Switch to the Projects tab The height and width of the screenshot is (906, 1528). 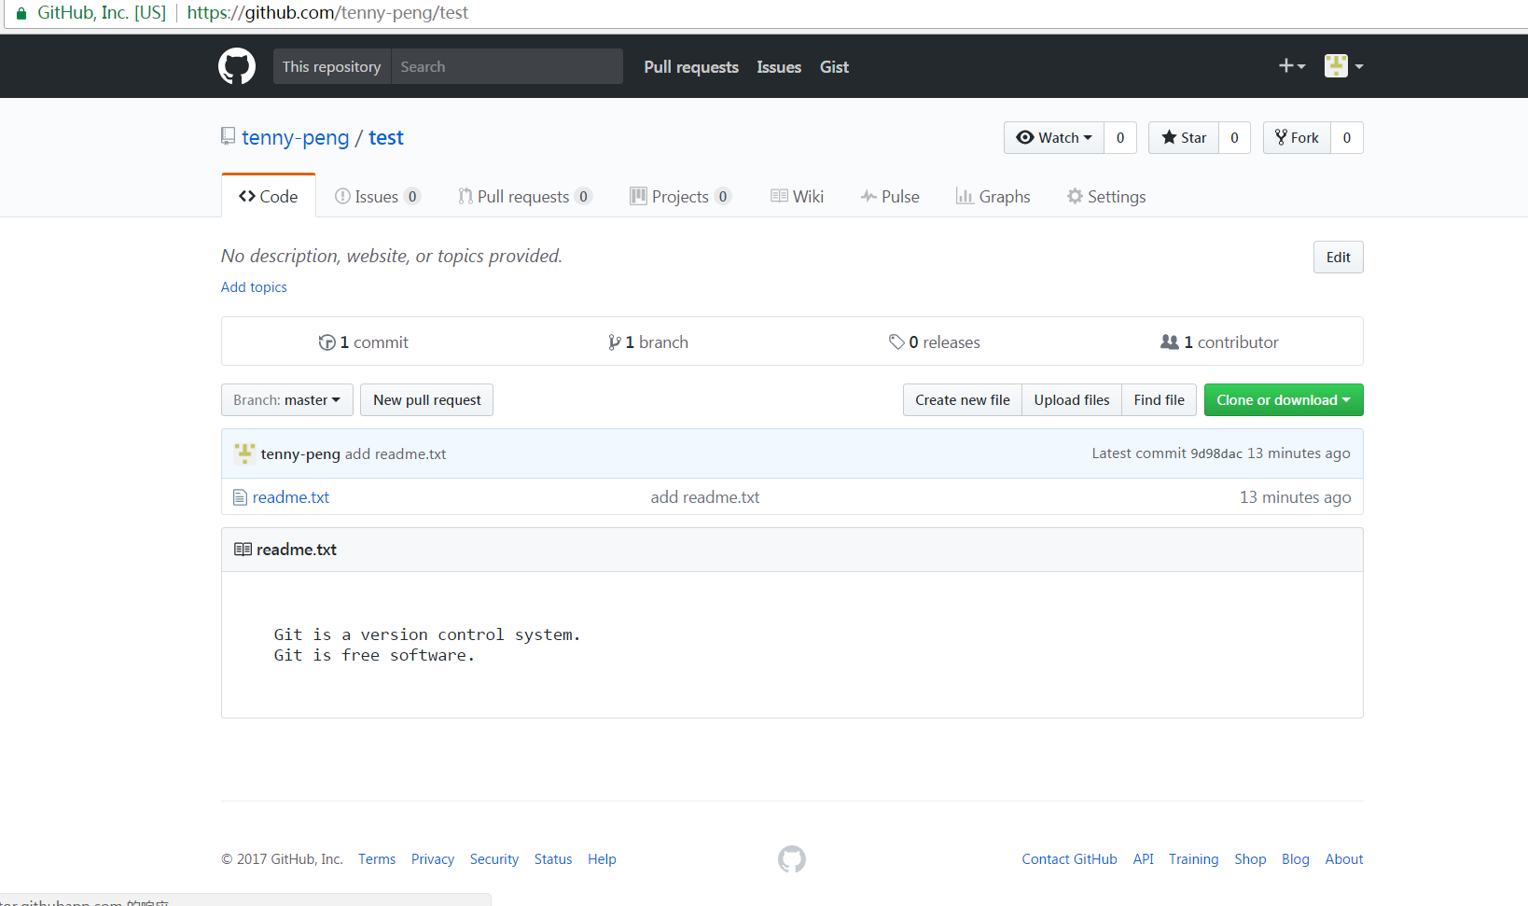pyautogui.click(x=681, y=196)
